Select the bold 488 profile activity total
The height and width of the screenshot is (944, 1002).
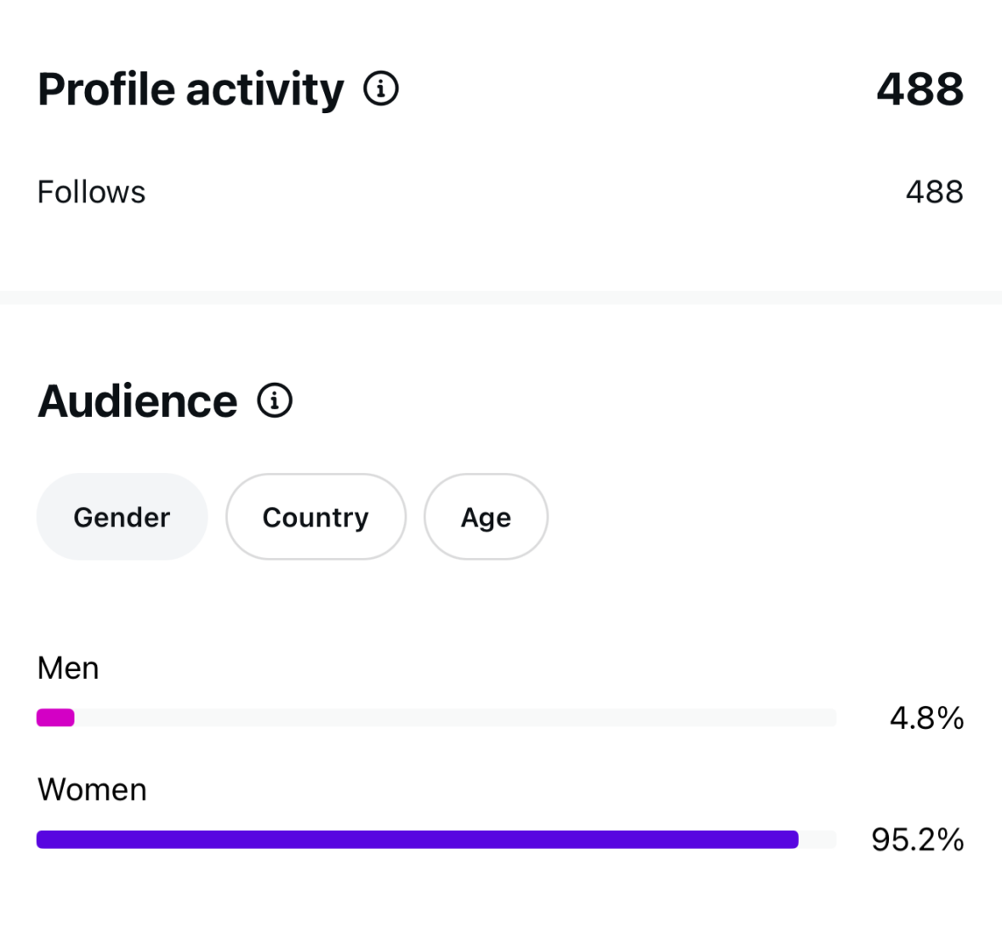point(919,89)
